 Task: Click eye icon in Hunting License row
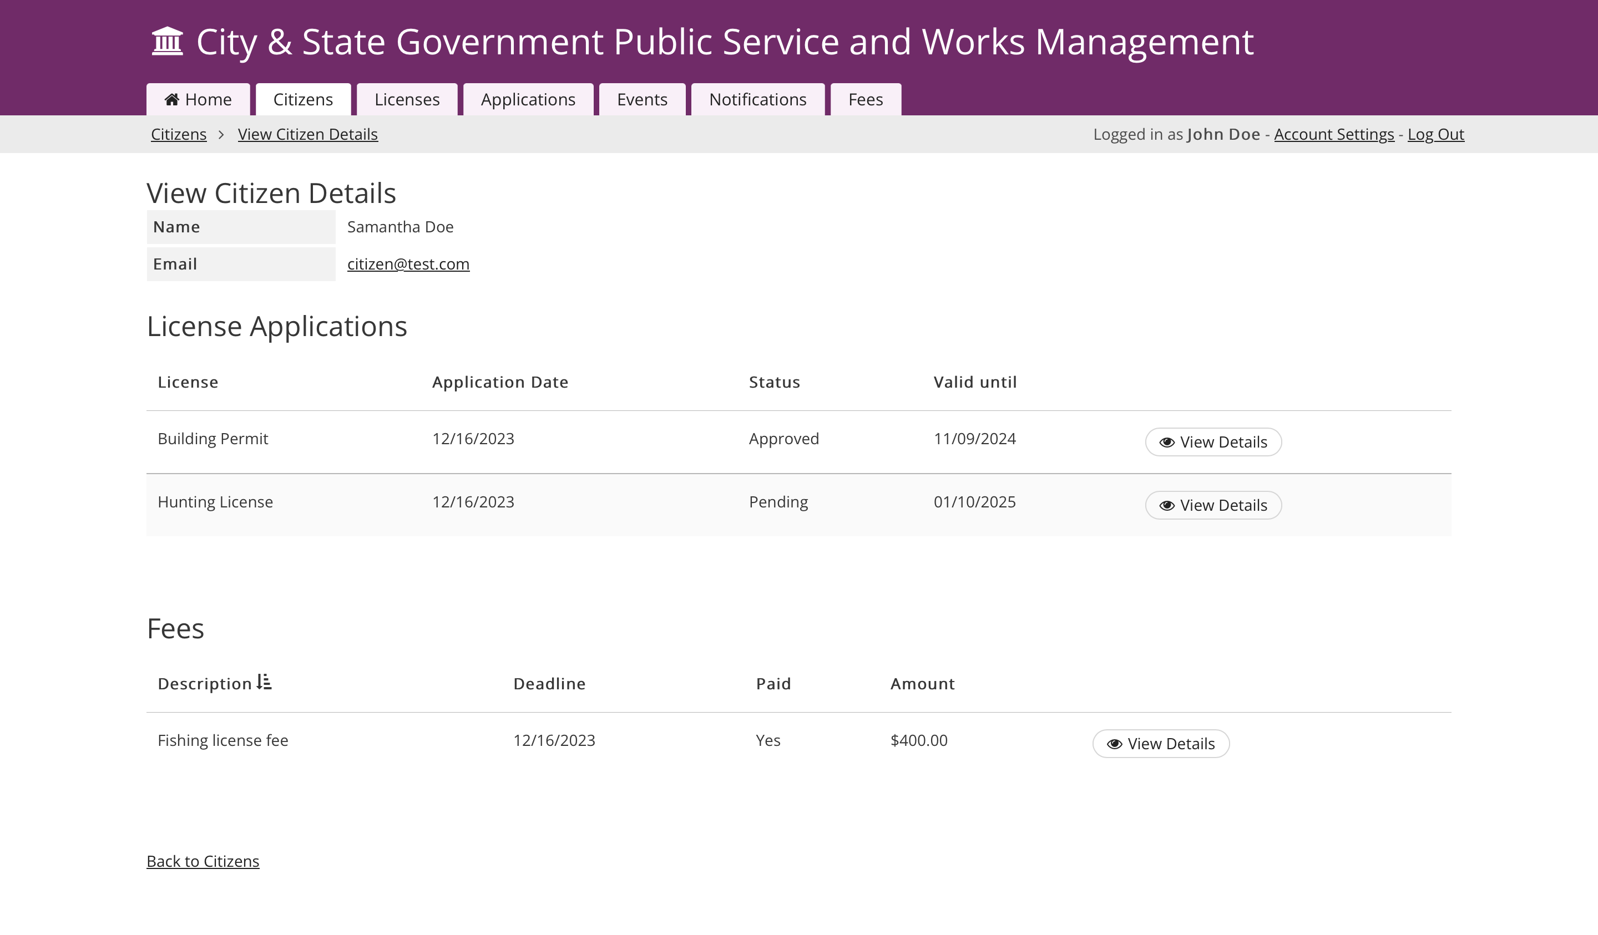pyautogui.click(x=1167, y=506)
